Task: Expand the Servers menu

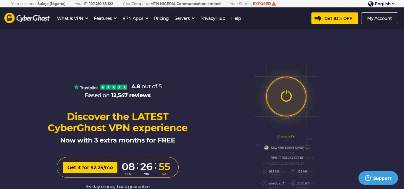Action: pos(185,18)
